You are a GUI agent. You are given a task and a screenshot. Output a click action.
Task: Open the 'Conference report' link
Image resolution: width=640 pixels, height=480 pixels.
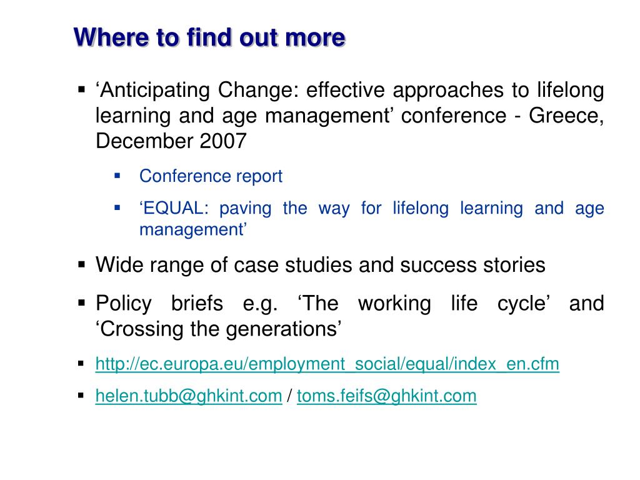211,176
